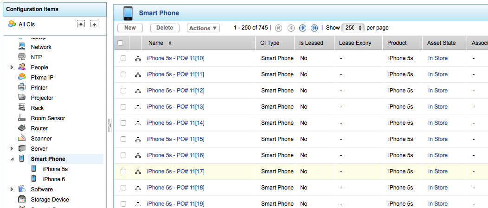Open iPhone 5s - PO# 11[10] link
The height and width of the screenshot is (208, 488).
click(x=175, y=58)
